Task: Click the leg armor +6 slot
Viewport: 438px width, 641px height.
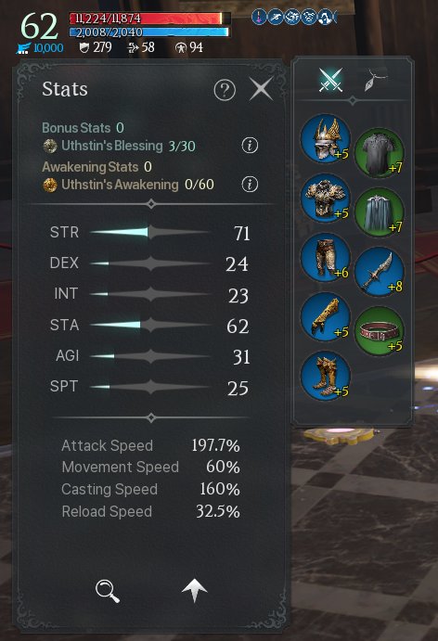Action: click(x=326, y=258)
